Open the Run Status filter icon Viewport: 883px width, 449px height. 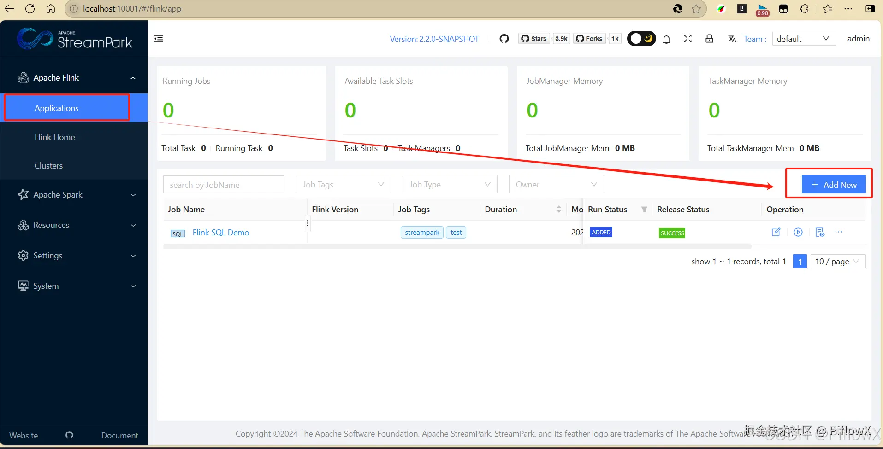coord(644,209)
